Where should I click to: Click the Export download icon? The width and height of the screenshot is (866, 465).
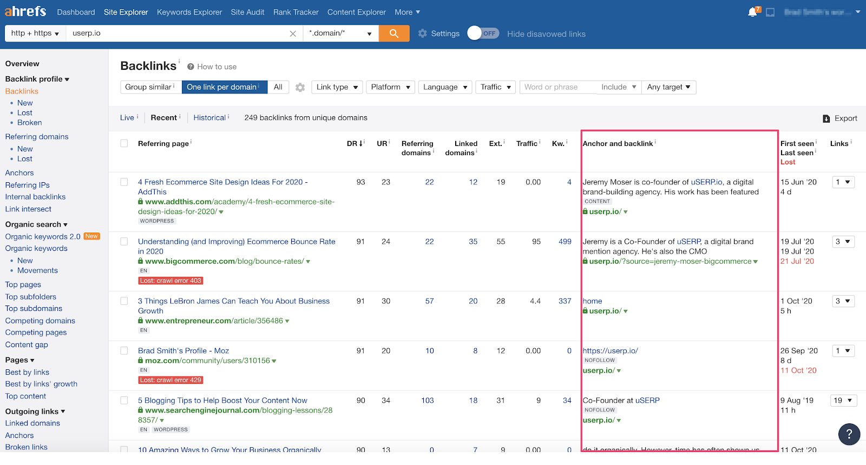point(826,118)
